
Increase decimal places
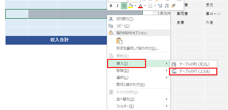[160, 6]
